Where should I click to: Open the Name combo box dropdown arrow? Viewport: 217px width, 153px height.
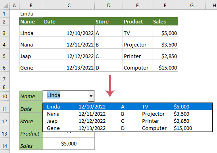tap(91, 96)
